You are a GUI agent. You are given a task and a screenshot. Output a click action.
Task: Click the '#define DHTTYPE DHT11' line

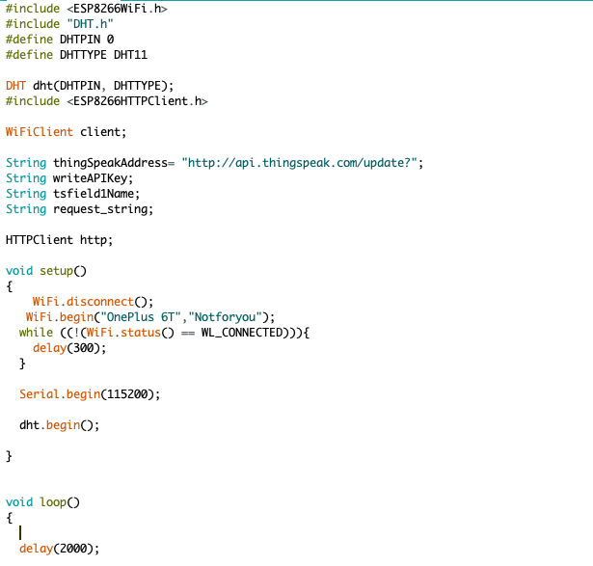pos(76,55)
